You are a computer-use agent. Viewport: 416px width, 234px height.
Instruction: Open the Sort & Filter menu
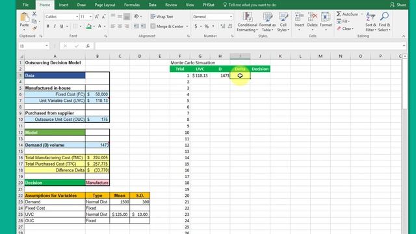coord(370,22)
